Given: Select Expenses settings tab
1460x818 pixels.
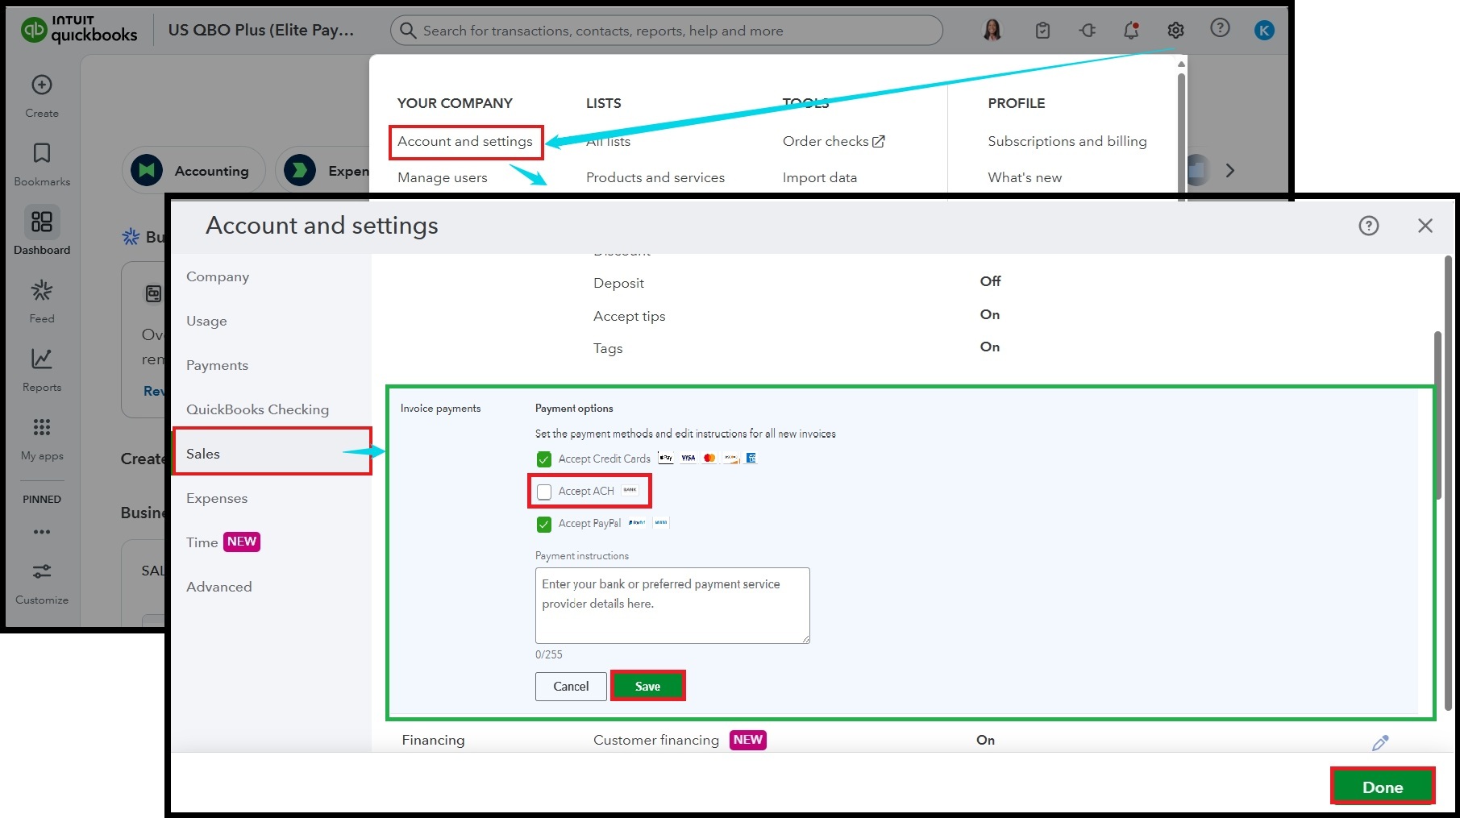Looking at the screenshot, I should [x=217, y=498].
